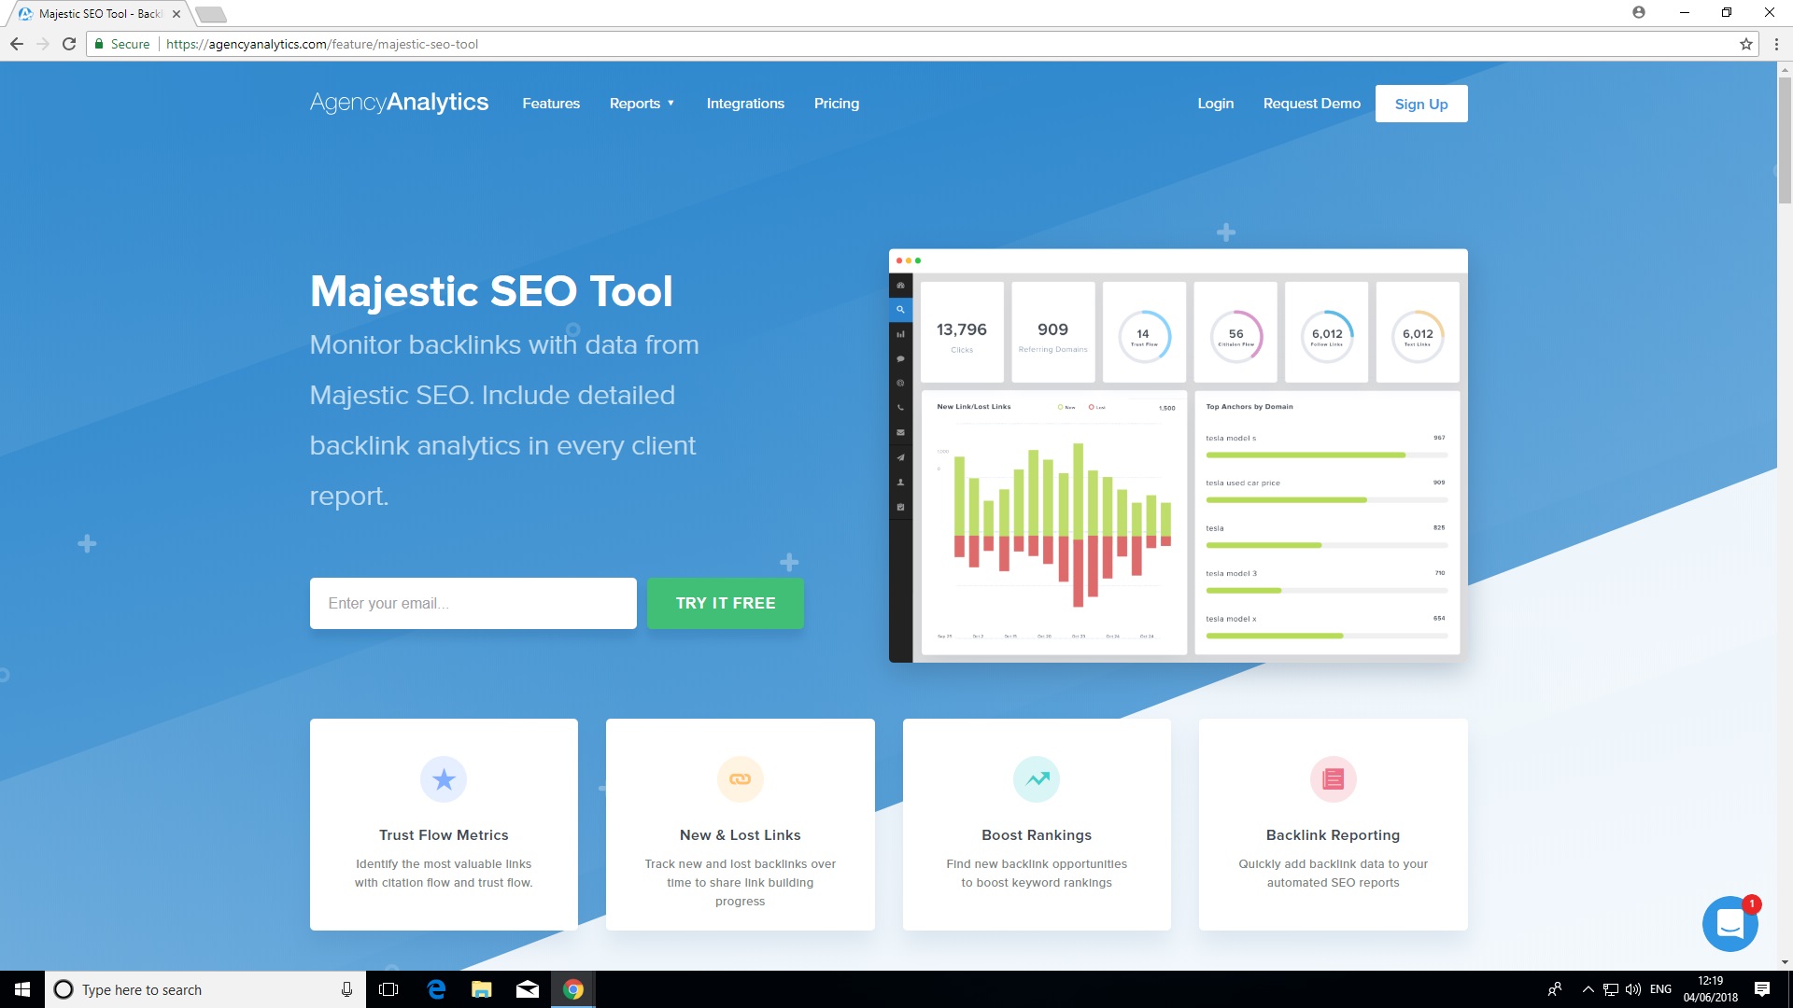Image resolution: width=1793 pixels, height=1008 pixels.
Task: Click the Request Demo link
Action: pos(1311,104)
